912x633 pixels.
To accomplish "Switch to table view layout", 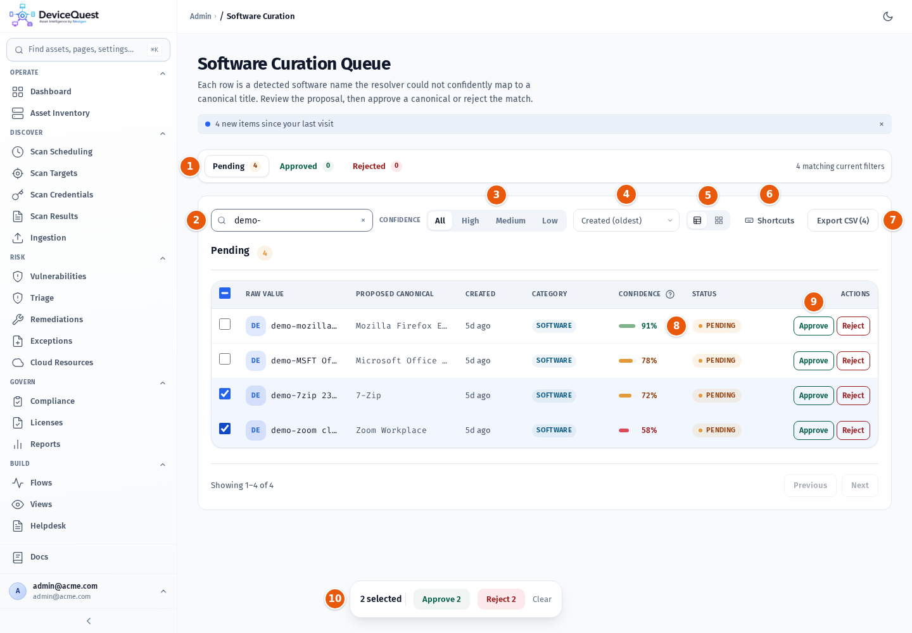I will [697, 220].
